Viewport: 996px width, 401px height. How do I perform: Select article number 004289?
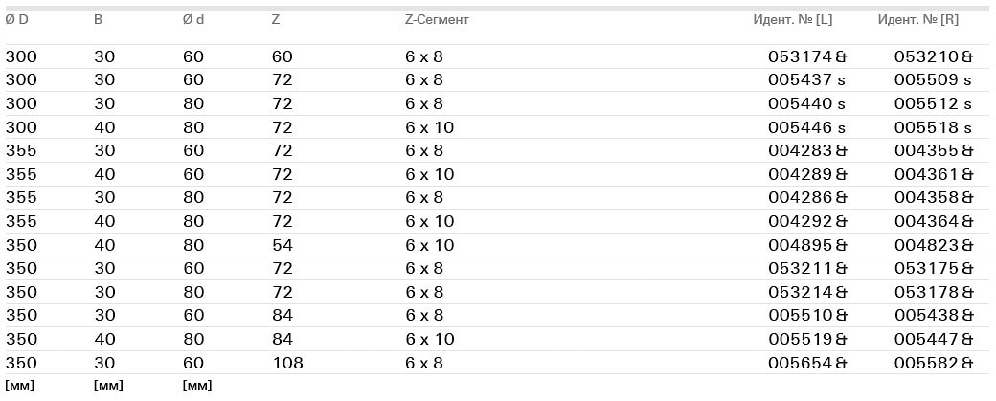(x=801, y=174)
